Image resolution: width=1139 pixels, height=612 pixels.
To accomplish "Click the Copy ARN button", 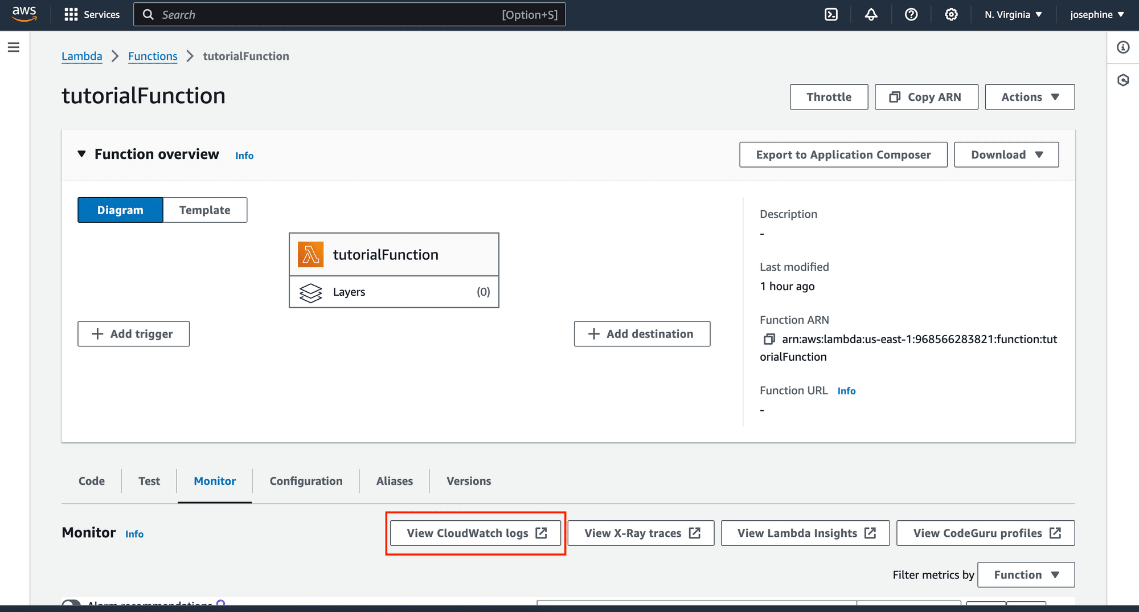I will click(x=926, y=97).
